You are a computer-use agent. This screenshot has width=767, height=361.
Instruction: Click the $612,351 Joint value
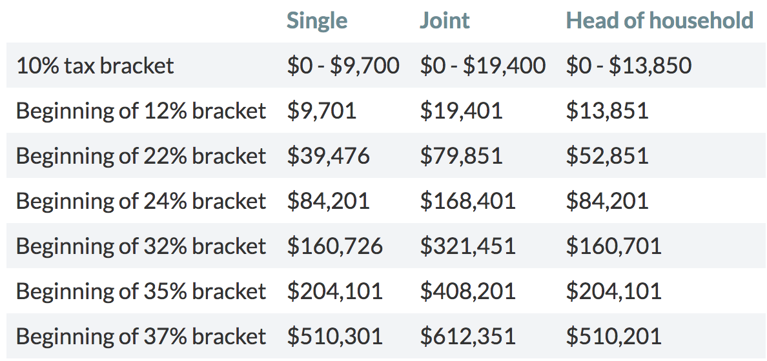[x=467, y=337]
